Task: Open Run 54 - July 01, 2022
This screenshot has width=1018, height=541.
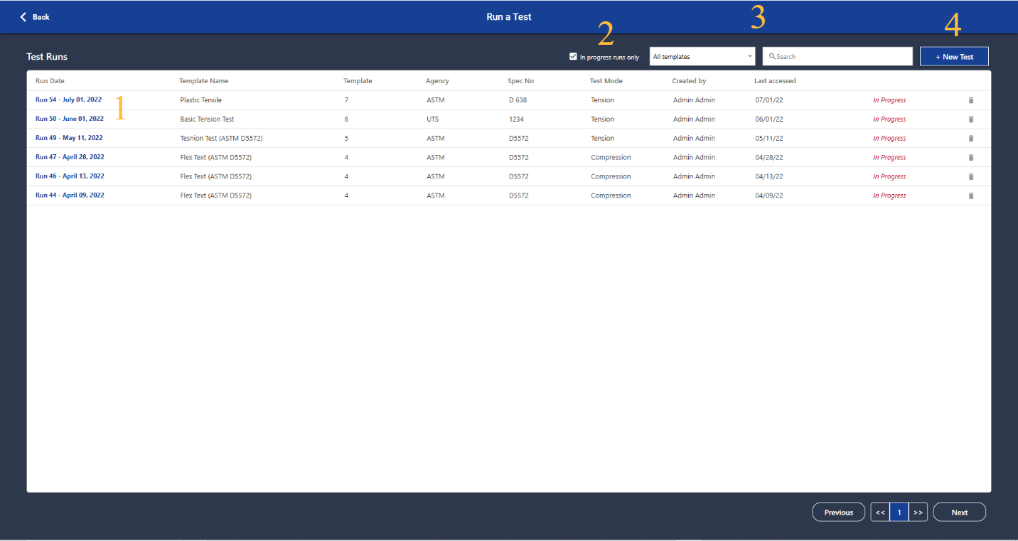Action: coord(69,100)
